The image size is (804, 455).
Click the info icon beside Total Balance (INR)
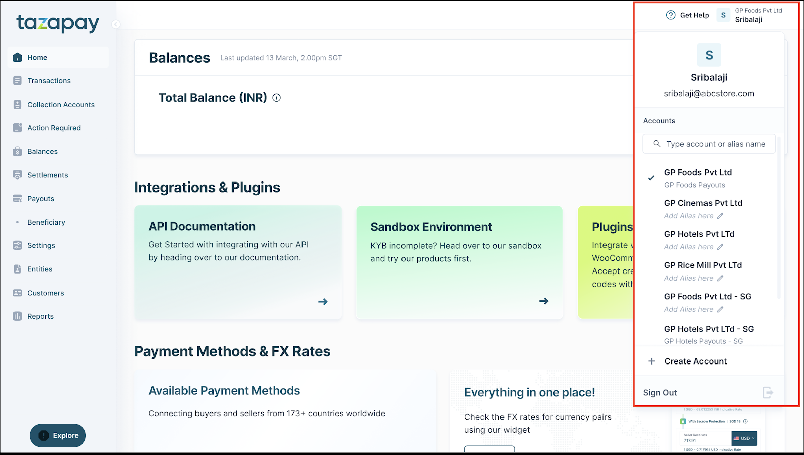276,98
